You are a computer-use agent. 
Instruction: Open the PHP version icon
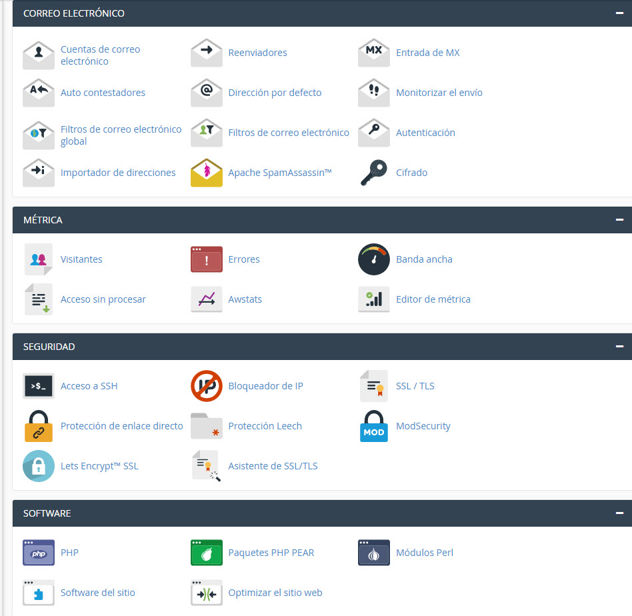point(39,553)
